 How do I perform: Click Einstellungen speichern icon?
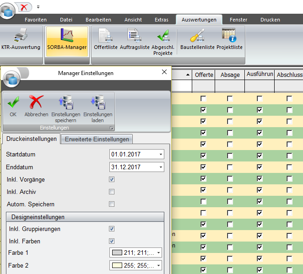point(66,109)
